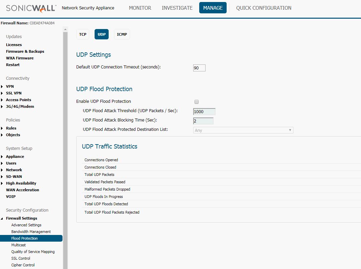Expand the Network arrow
This screenshot has height=269, width=361.
(2, 170)
